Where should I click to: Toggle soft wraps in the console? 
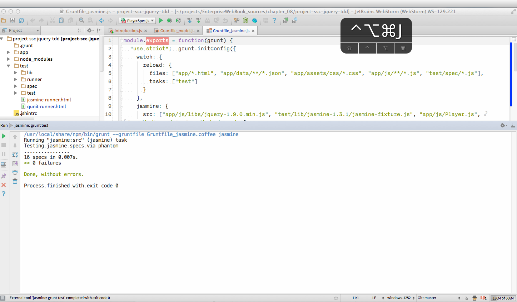(15, 155)
